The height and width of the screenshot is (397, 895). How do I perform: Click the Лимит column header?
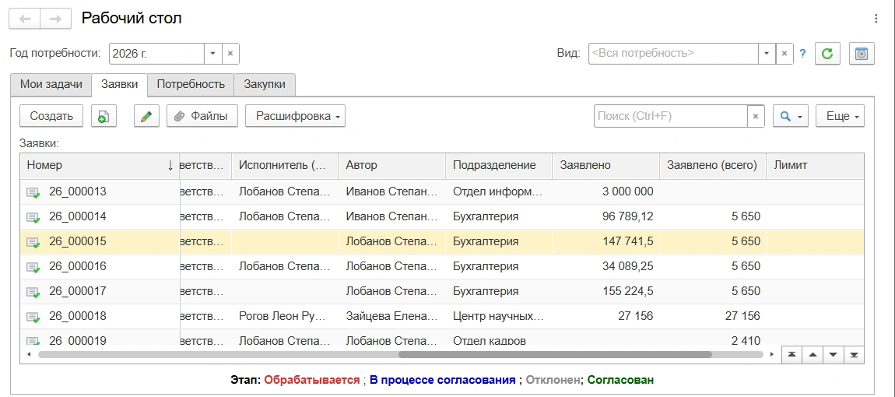click(x=815, y=166)
